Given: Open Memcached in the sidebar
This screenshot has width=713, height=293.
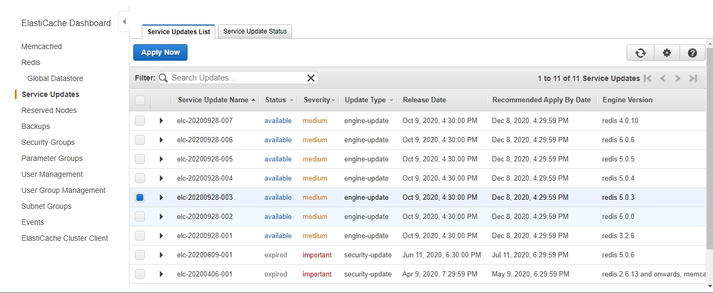Looking at the screenshot, I should [42, 46].
